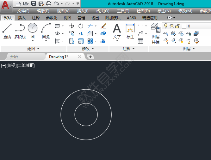Add a new drawing tab with plus button
211x160 pixels.
(90, 57)
